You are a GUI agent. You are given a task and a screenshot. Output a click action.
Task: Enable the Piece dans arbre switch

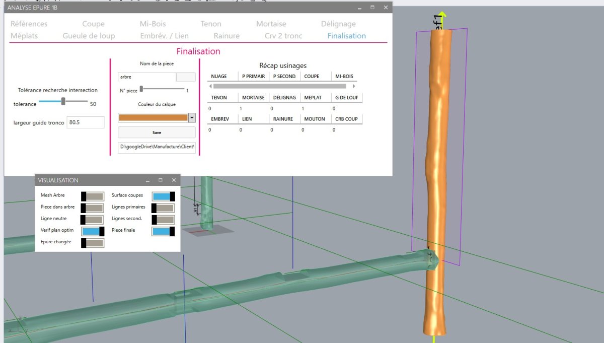coord(92,208)
